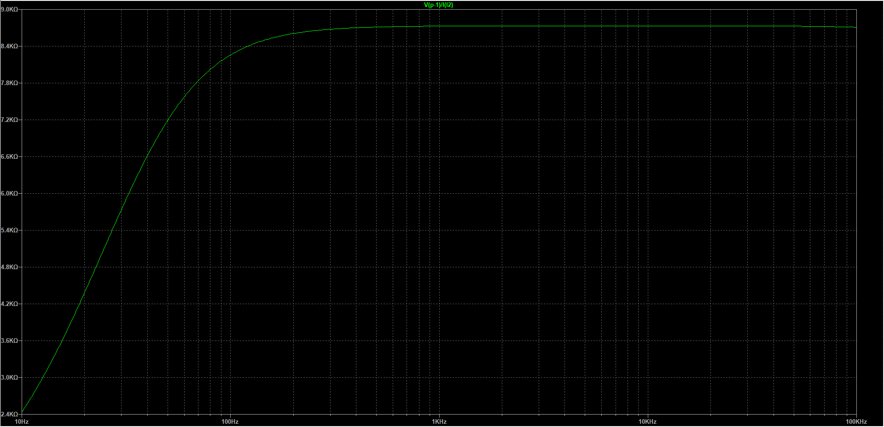
Task: Click the 10KHz frequency axis label
Action: 647,421
